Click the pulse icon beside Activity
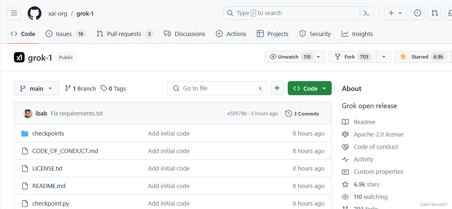 345,159
